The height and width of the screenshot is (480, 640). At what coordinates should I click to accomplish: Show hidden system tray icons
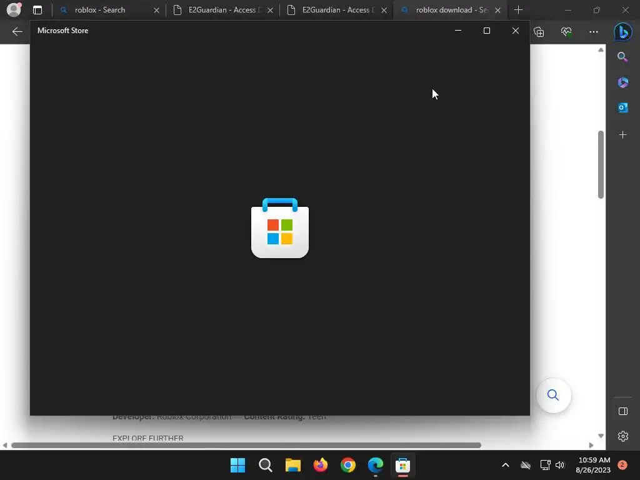[505, 465]
